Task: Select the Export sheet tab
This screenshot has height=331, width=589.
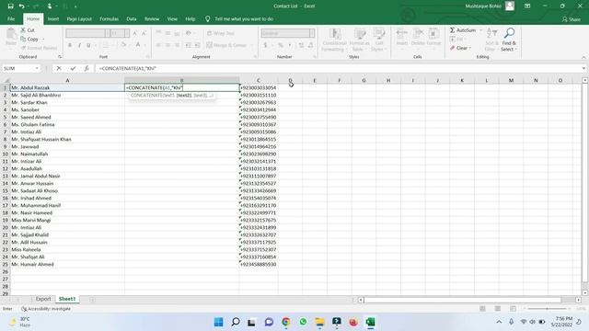Action: click(x=43, y=299)
